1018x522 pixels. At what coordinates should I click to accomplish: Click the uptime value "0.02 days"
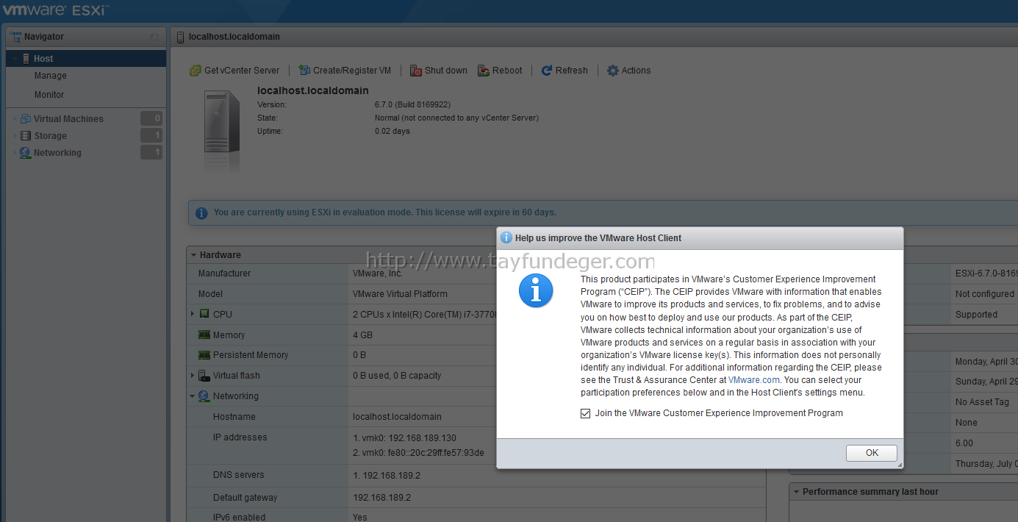click(392, 131)
